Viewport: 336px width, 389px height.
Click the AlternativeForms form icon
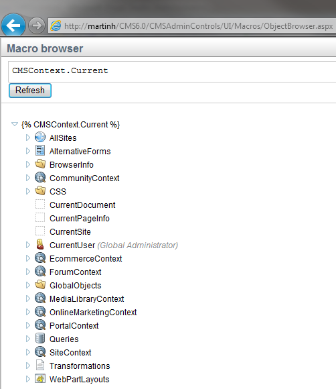tap(40, 151)
